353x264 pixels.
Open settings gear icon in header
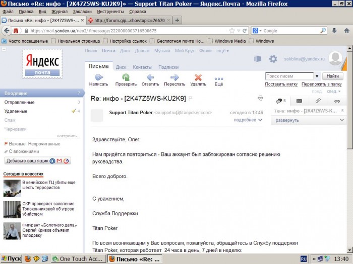[x=273, y=59]
